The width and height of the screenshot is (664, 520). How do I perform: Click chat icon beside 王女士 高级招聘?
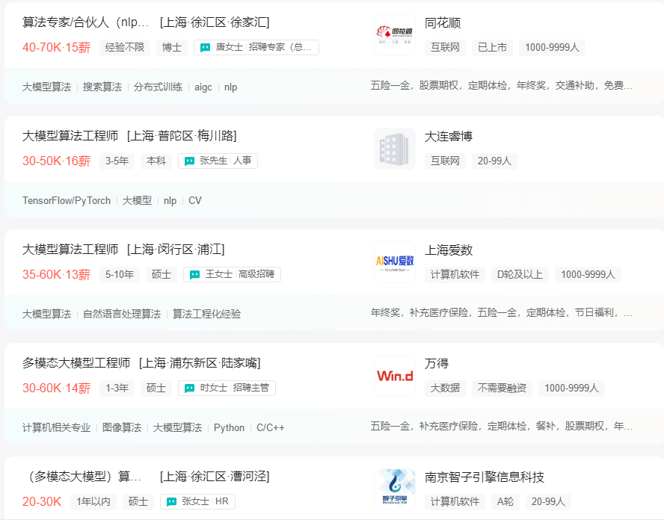[195, 275]
